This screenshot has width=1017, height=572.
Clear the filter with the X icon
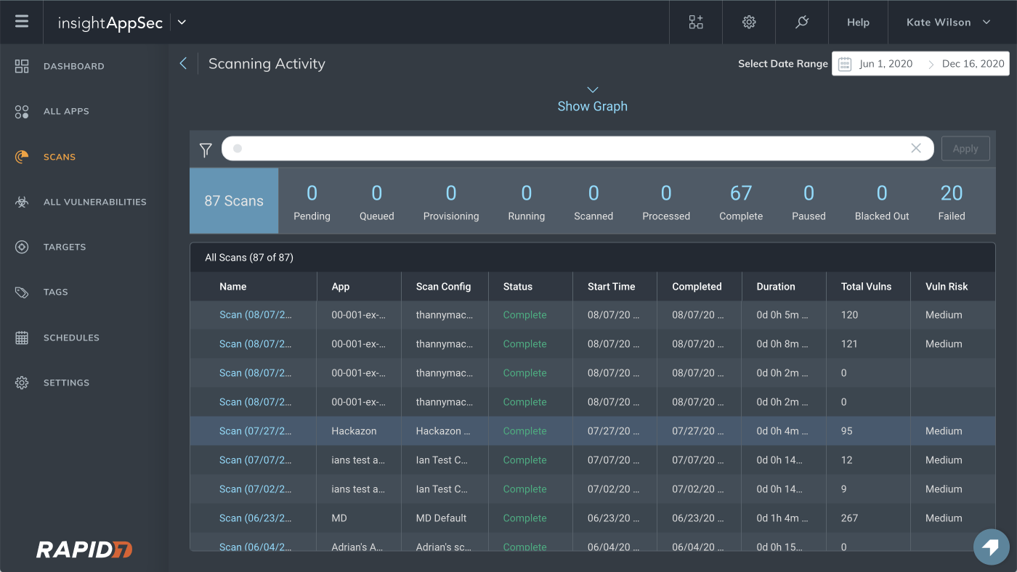click(x=916, y=148)
